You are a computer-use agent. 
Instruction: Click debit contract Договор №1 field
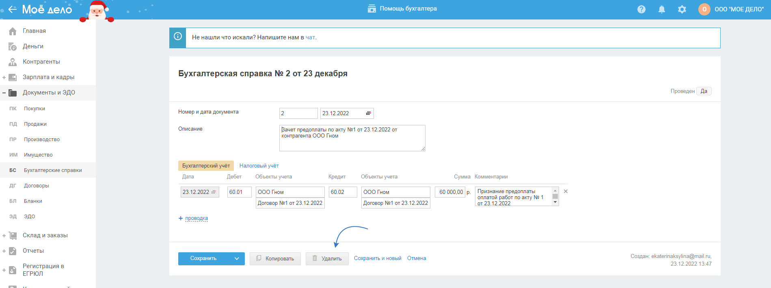coord(290,203)
